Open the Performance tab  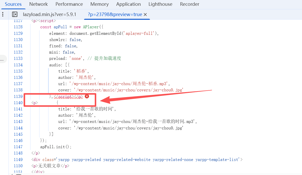[69, 4]
